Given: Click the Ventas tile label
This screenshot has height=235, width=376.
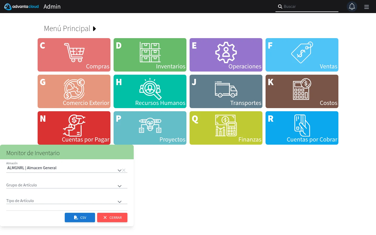Looking at the screenshot, I should [x=328, y=67].
